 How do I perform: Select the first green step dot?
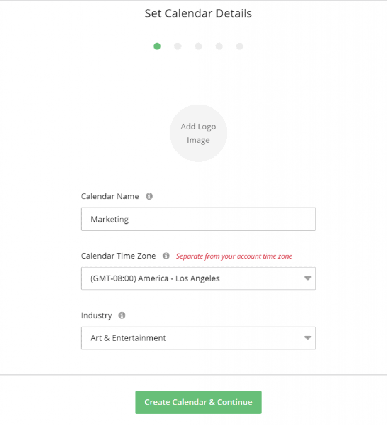click(x=157, y=46)
